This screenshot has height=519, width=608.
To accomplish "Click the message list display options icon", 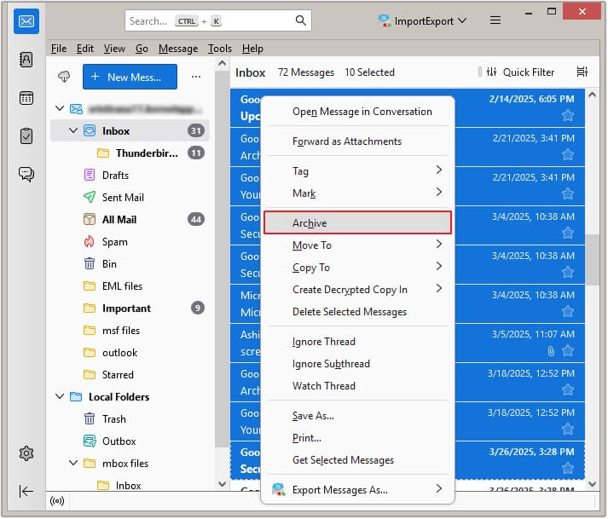I will [582, 72].
